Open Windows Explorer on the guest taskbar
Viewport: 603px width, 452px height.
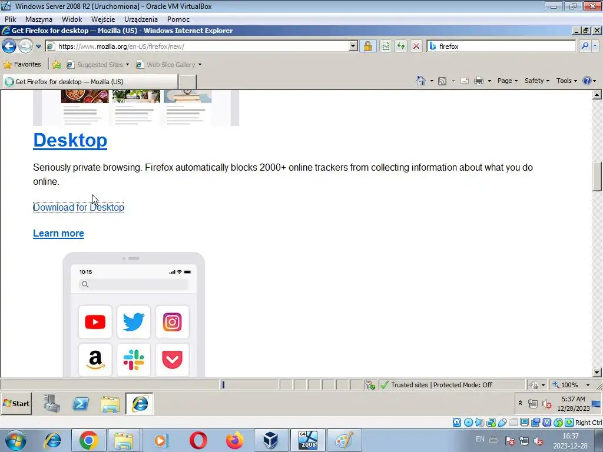pyautogui.click(x=110, y=404)
